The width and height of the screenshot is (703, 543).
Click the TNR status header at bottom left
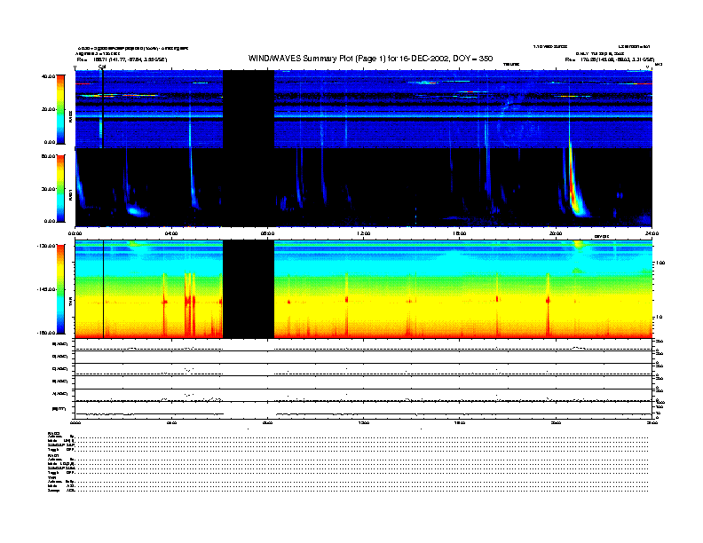click(x=51, y=478)
